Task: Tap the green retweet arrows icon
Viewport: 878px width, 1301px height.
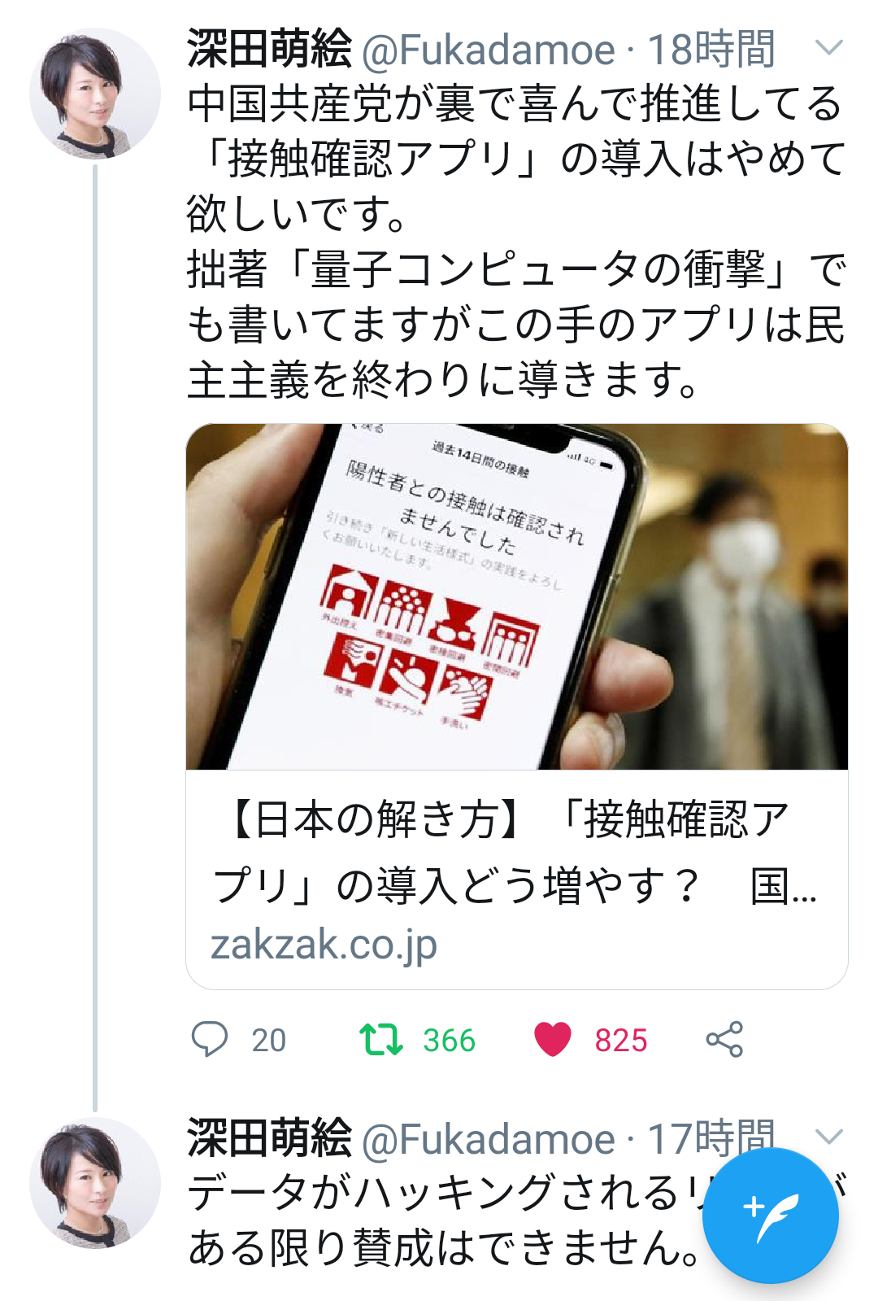Action: (380, 1039)
